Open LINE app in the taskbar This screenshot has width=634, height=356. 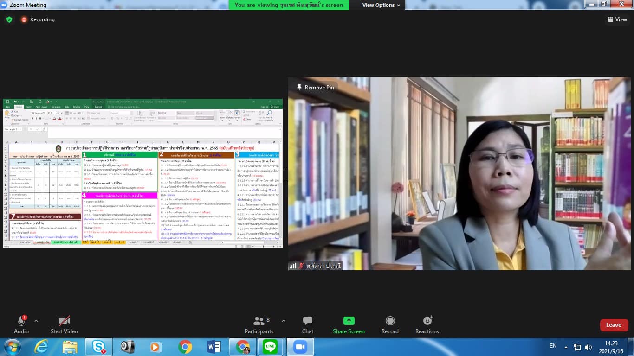pyautogui.click(x=270, y=347)
